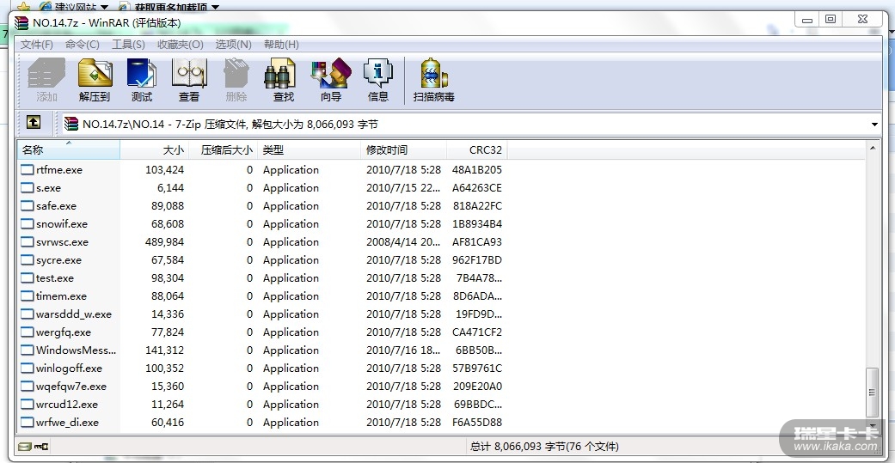Screen dimensions: 895x463
Task: Open the Commands (命令) menu
Action: pos(83,45)
